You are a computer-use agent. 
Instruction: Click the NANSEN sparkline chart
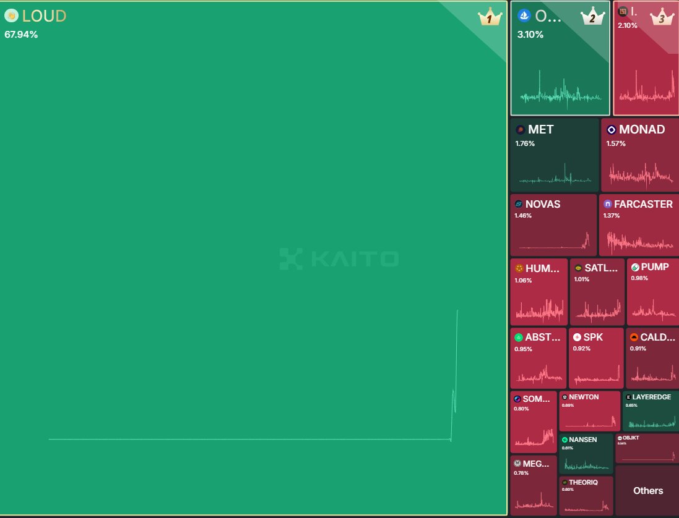[586, 465]
